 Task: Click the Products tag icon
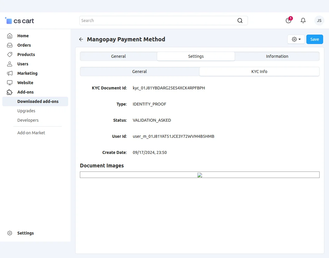click(x=10, y=55)
